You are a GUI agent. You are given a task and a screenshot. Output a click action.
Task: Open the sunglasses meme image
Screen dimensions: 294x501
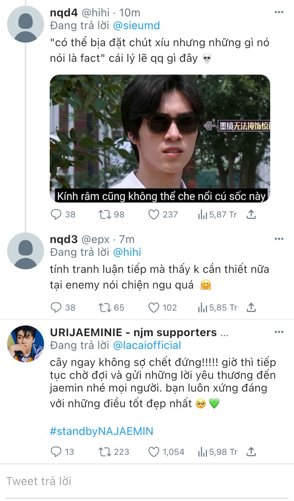tap(160, 139)
